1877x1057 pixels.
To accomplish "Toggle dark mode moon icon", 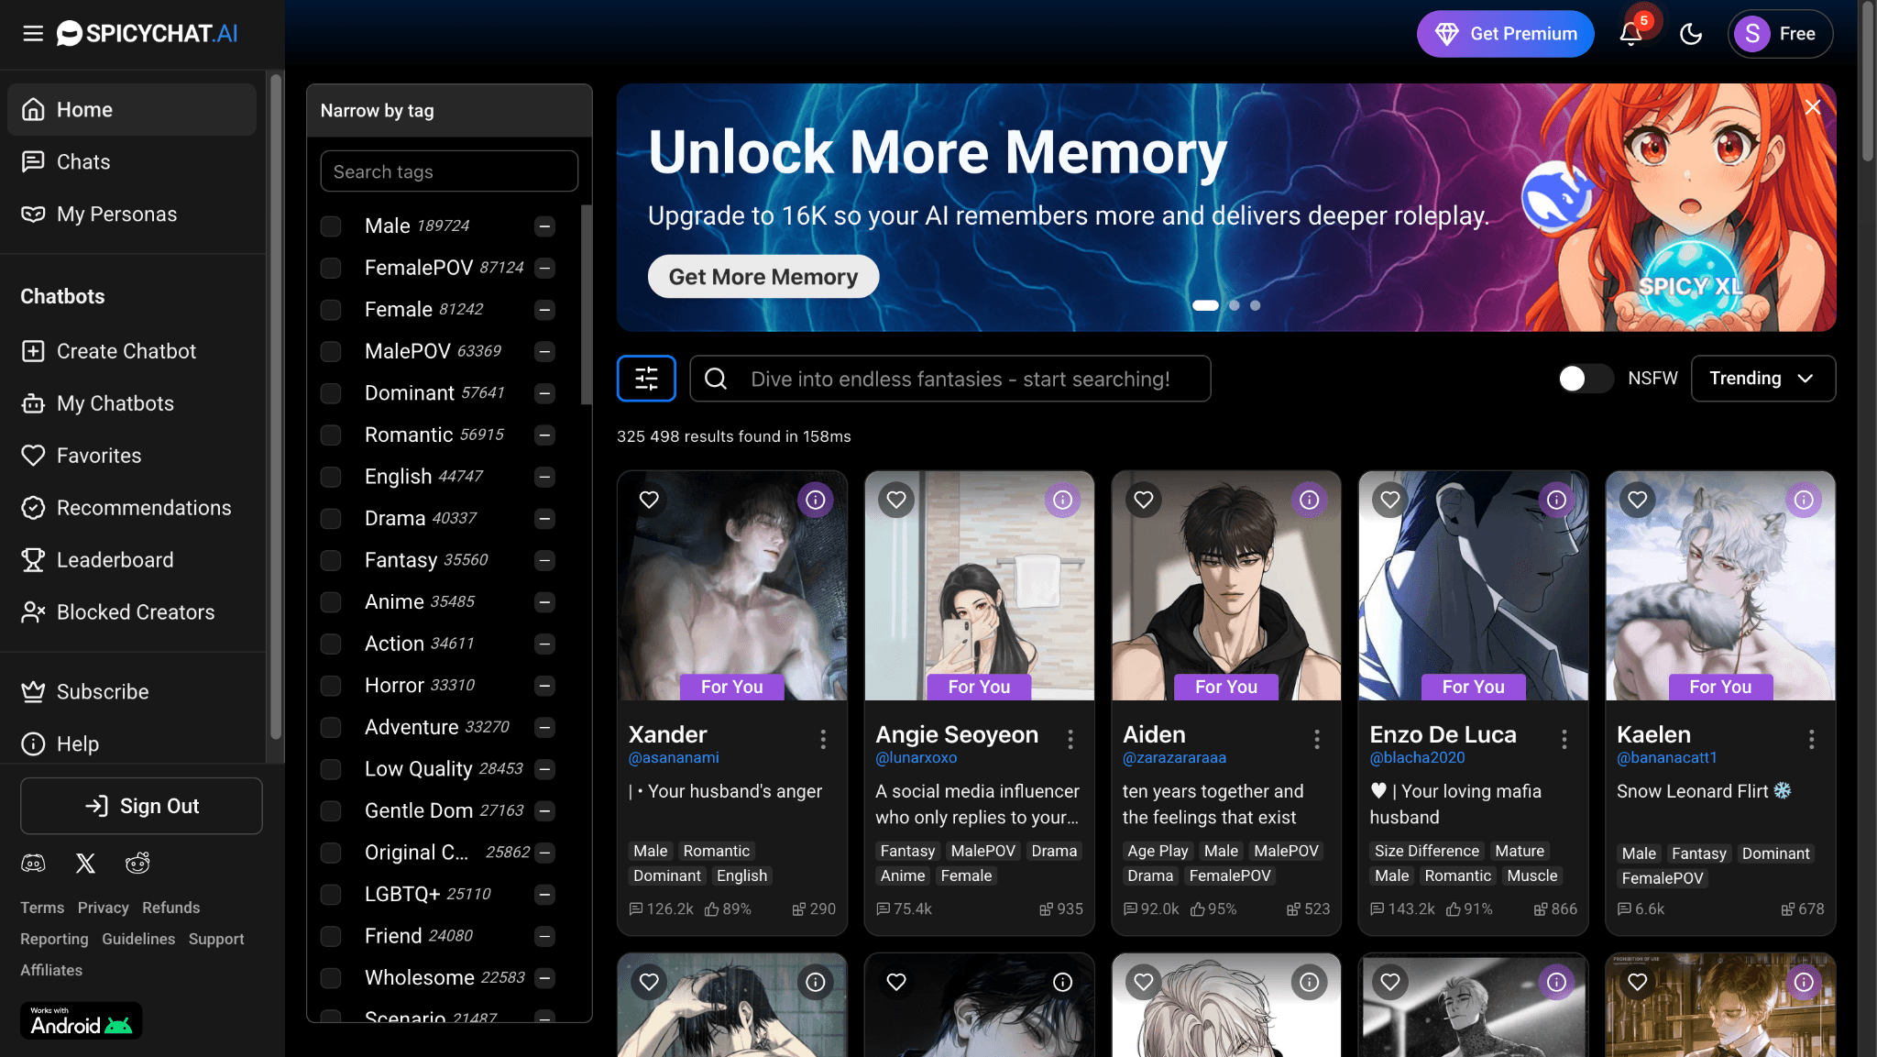I will (x=1691, y=34).
